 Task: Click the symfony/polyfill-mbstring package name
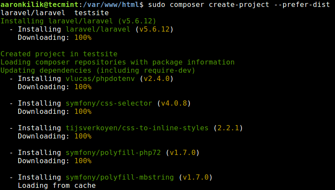(119, 177)
